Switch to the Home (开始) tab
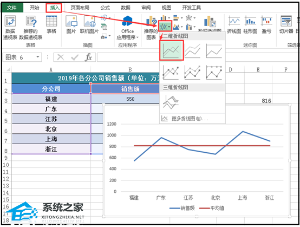Screen dimensions: 300x227 point(35,8)
